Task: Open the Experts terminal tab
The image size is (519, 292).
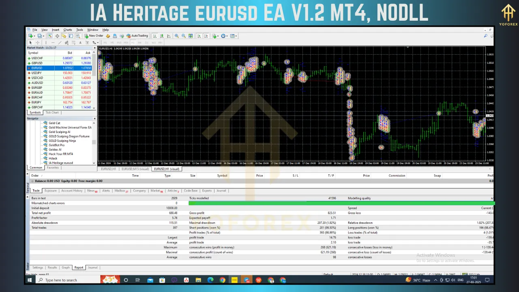Action: click(x=207, y=191)
